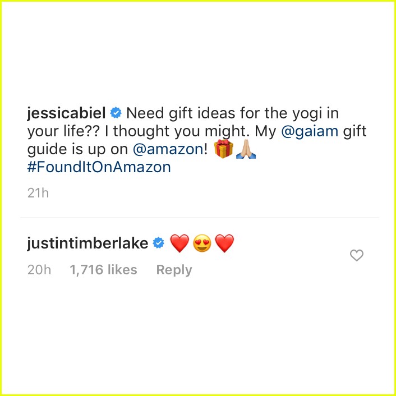396x396 pixels.
Task: Open the #FoundItOnAmazon hashtag
Action: pos(99,167)
